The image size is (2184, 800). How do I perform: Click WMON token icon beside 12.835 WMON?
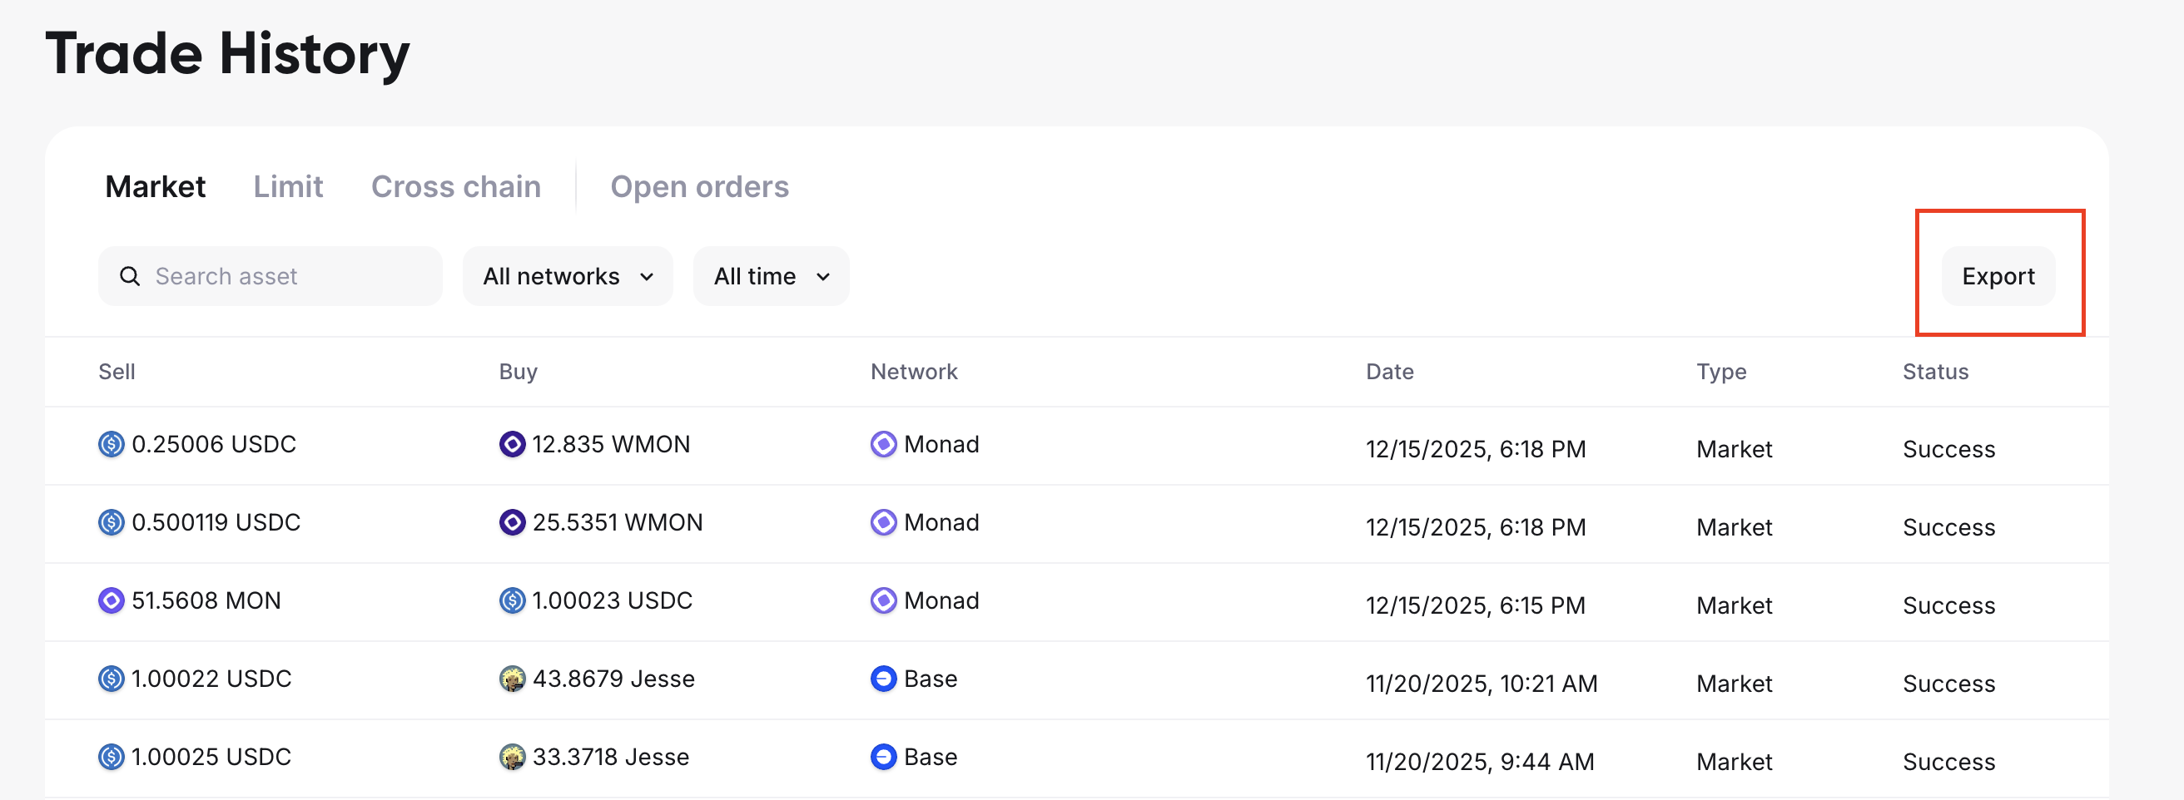point(512,444)
